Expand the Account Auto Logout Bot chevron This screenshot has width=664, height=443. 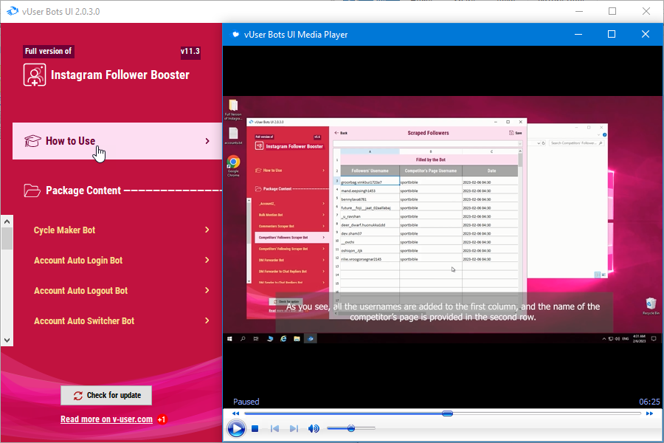[x=207, y=290]
